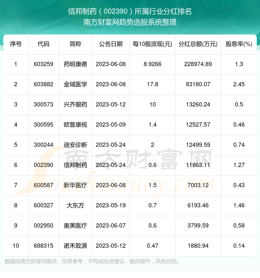Click the 序号 column header
260x278 pixels.
(x=16, y=44)
